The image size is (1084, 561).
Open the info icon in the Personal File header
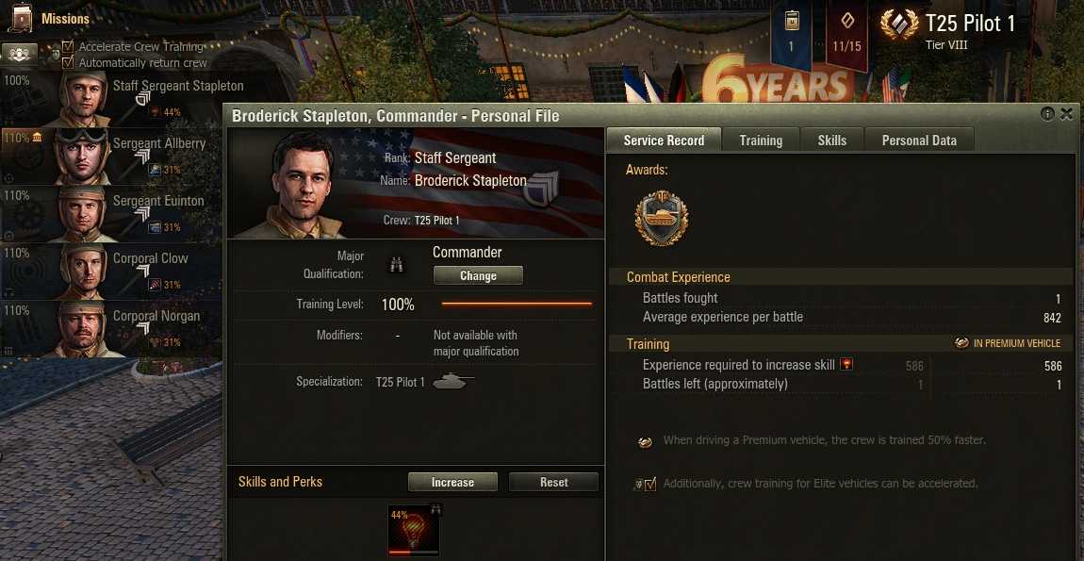1047,114
